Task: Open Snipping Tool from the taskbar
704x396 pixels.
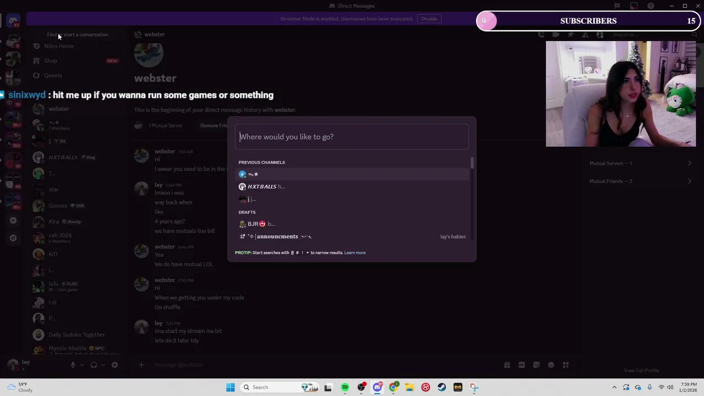Action: [474, 387]
